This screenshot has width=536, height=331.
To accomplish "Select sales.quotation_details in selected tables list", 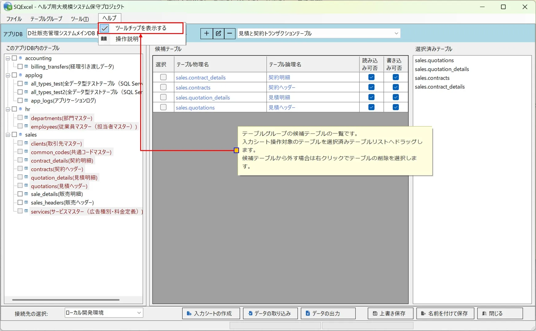I will pyautogui.click(x=442, y=69).
